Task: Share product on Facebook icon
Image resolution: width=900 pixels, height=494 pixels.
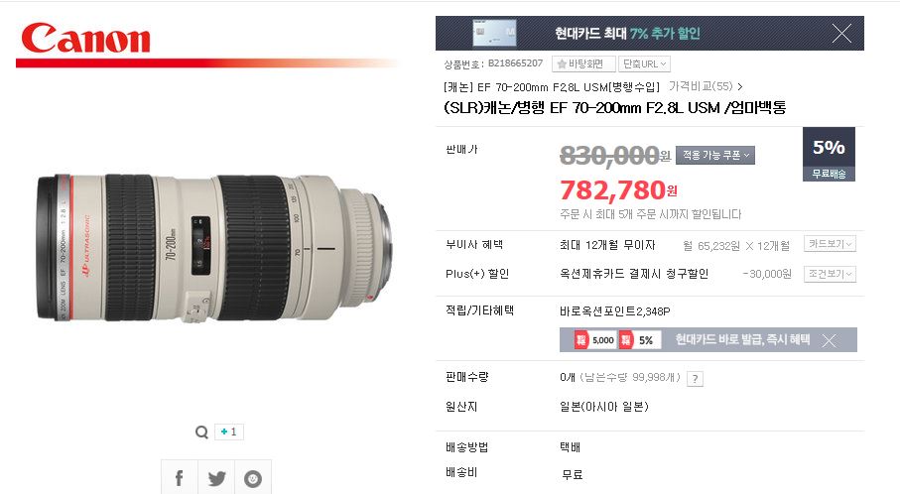Action: (x=179, y=477)
